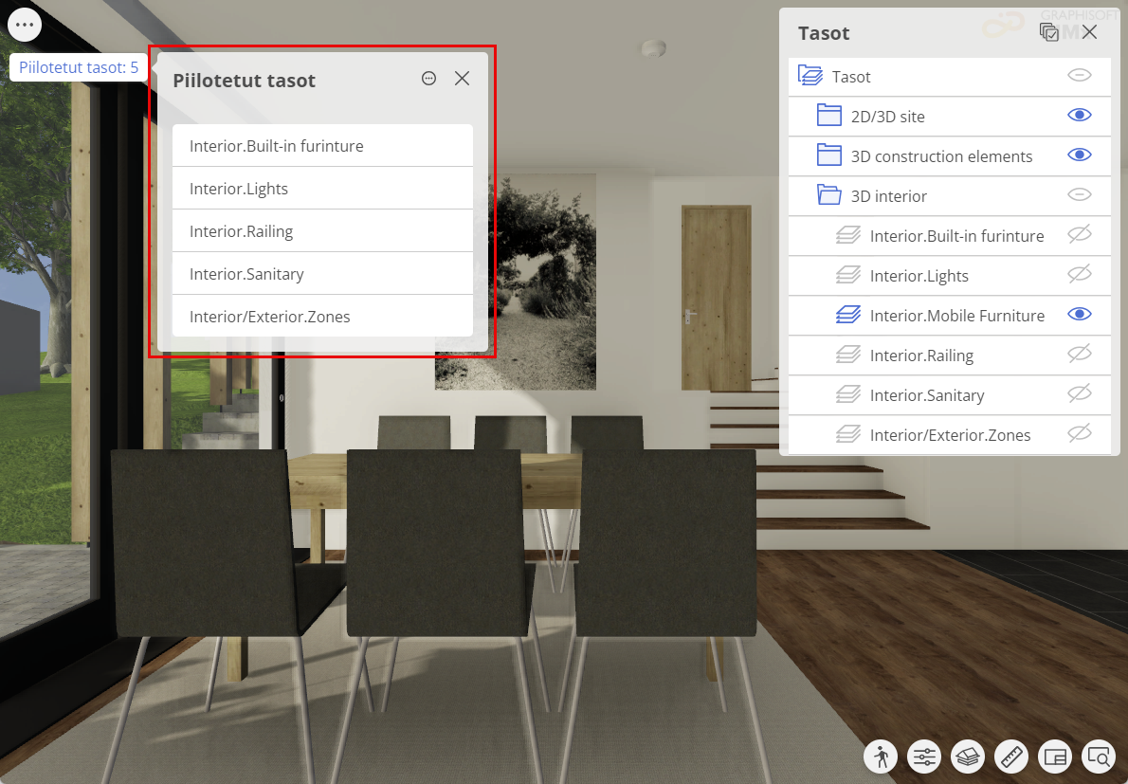Click Interior.Built-in furinture layer icon in panel
Screen dimensions: 1128x784
(848, 235)
